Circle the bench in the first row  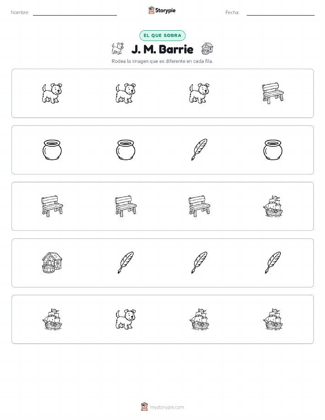pos(273,93)
